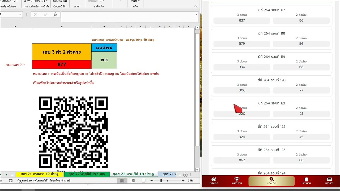Click the QR code image
340x191 pixels.
(73, 132)
